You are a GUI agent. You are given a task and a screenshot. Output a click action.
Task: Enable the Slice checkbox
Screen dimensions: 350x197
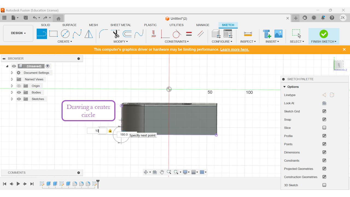[324, 128]
